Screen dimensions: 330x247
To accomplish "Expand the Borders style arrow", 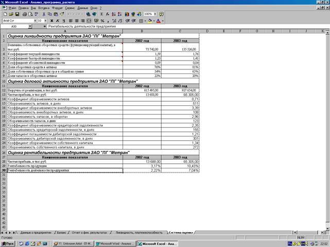I will [x=145, y=21].
